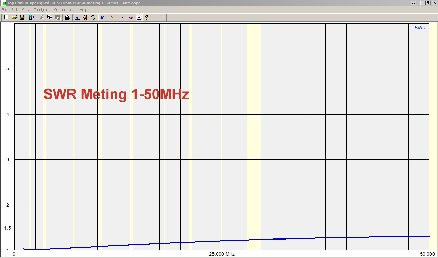Click the starburst measurement icon
This screenshot has width=438, height=258.
pyautogui.click(x=85, y=17)
